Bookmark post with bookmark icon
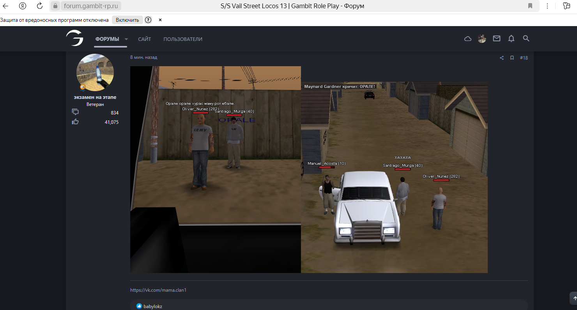The height and width of the screenshot is (310, 577). (512, 58)
